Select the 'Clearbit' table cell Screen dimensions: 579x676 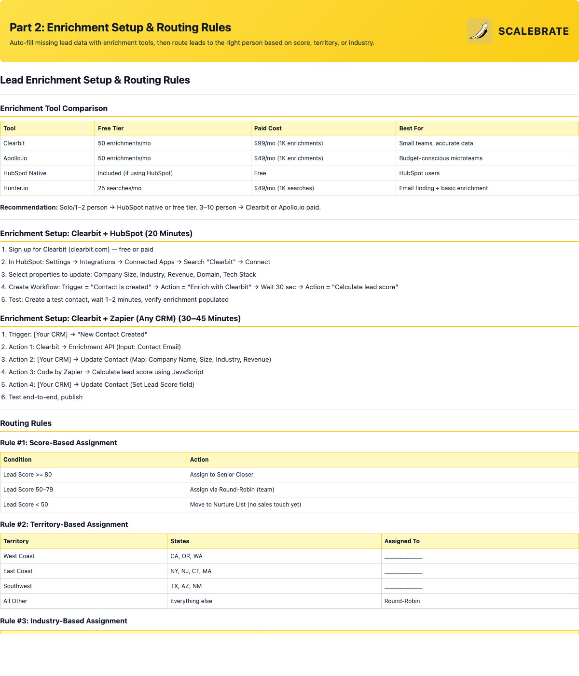[47, 143]
